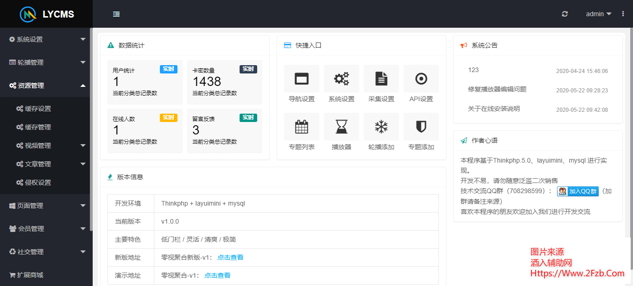Image resolution: width=633 pixels, height=286 pixels.
Task: Select 侵权设置 in the sidebar
Action: [38, 183]
